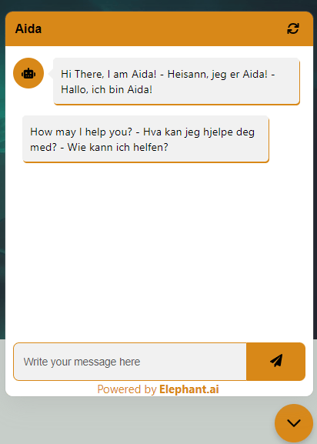Click the "Heisann, jeg er Aida!" text
This screenshot has width=317, height=444.
pyautogui.click(x=218, y=74)
